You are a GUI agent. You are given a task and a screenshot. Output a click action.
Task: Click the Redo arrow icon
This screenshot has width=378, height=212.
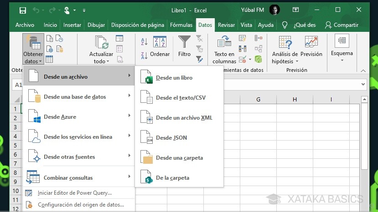52,10
